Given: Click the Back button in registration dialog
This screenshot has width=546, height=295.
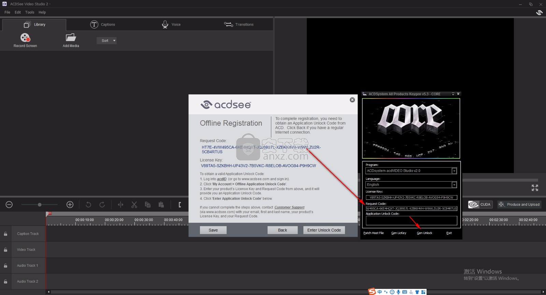Looking at the screenshot, I should (283, 230).
